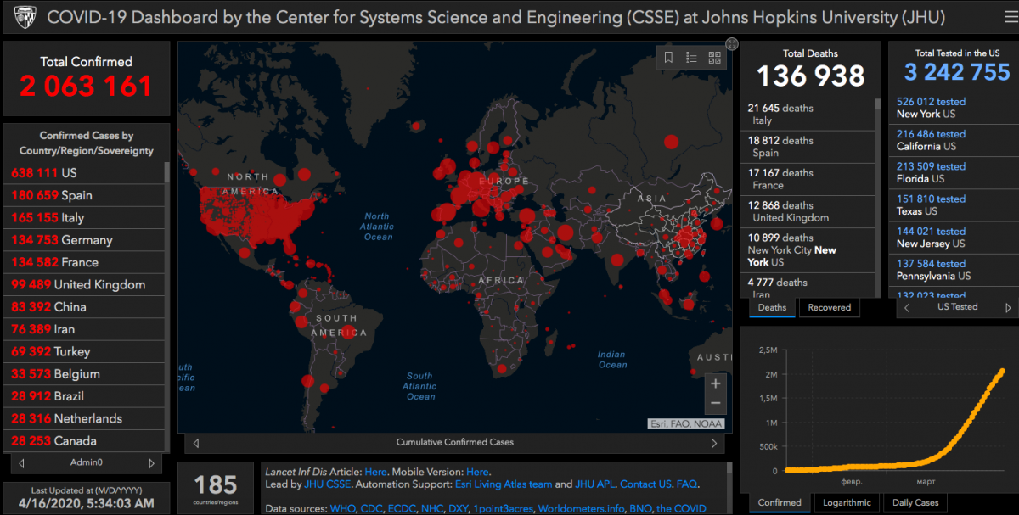The height and width of the screenshot is (515, 1019).
Task: Click the Contact US link
Action: coord(645,484)
